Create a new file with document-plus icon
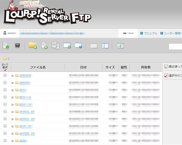Screen dimensions: 182x145 (x=44, y=46)
